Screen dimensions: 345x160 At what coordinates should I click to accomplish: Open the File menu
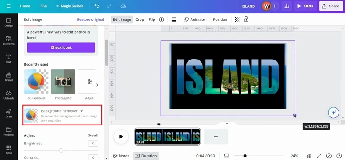tap(44, 6)
